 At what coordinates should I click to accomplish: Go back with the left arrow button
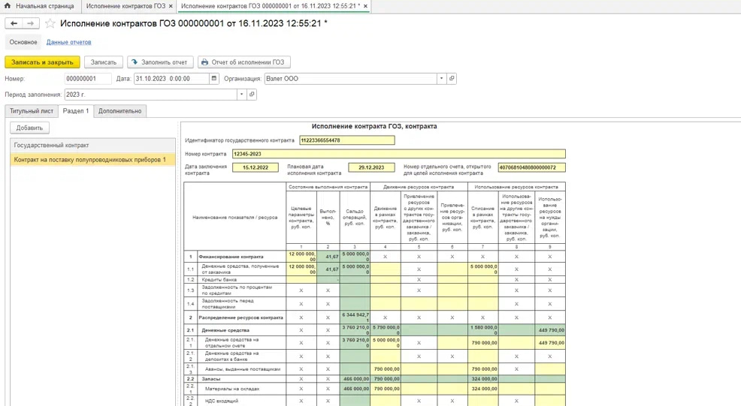tap(14, 23)
